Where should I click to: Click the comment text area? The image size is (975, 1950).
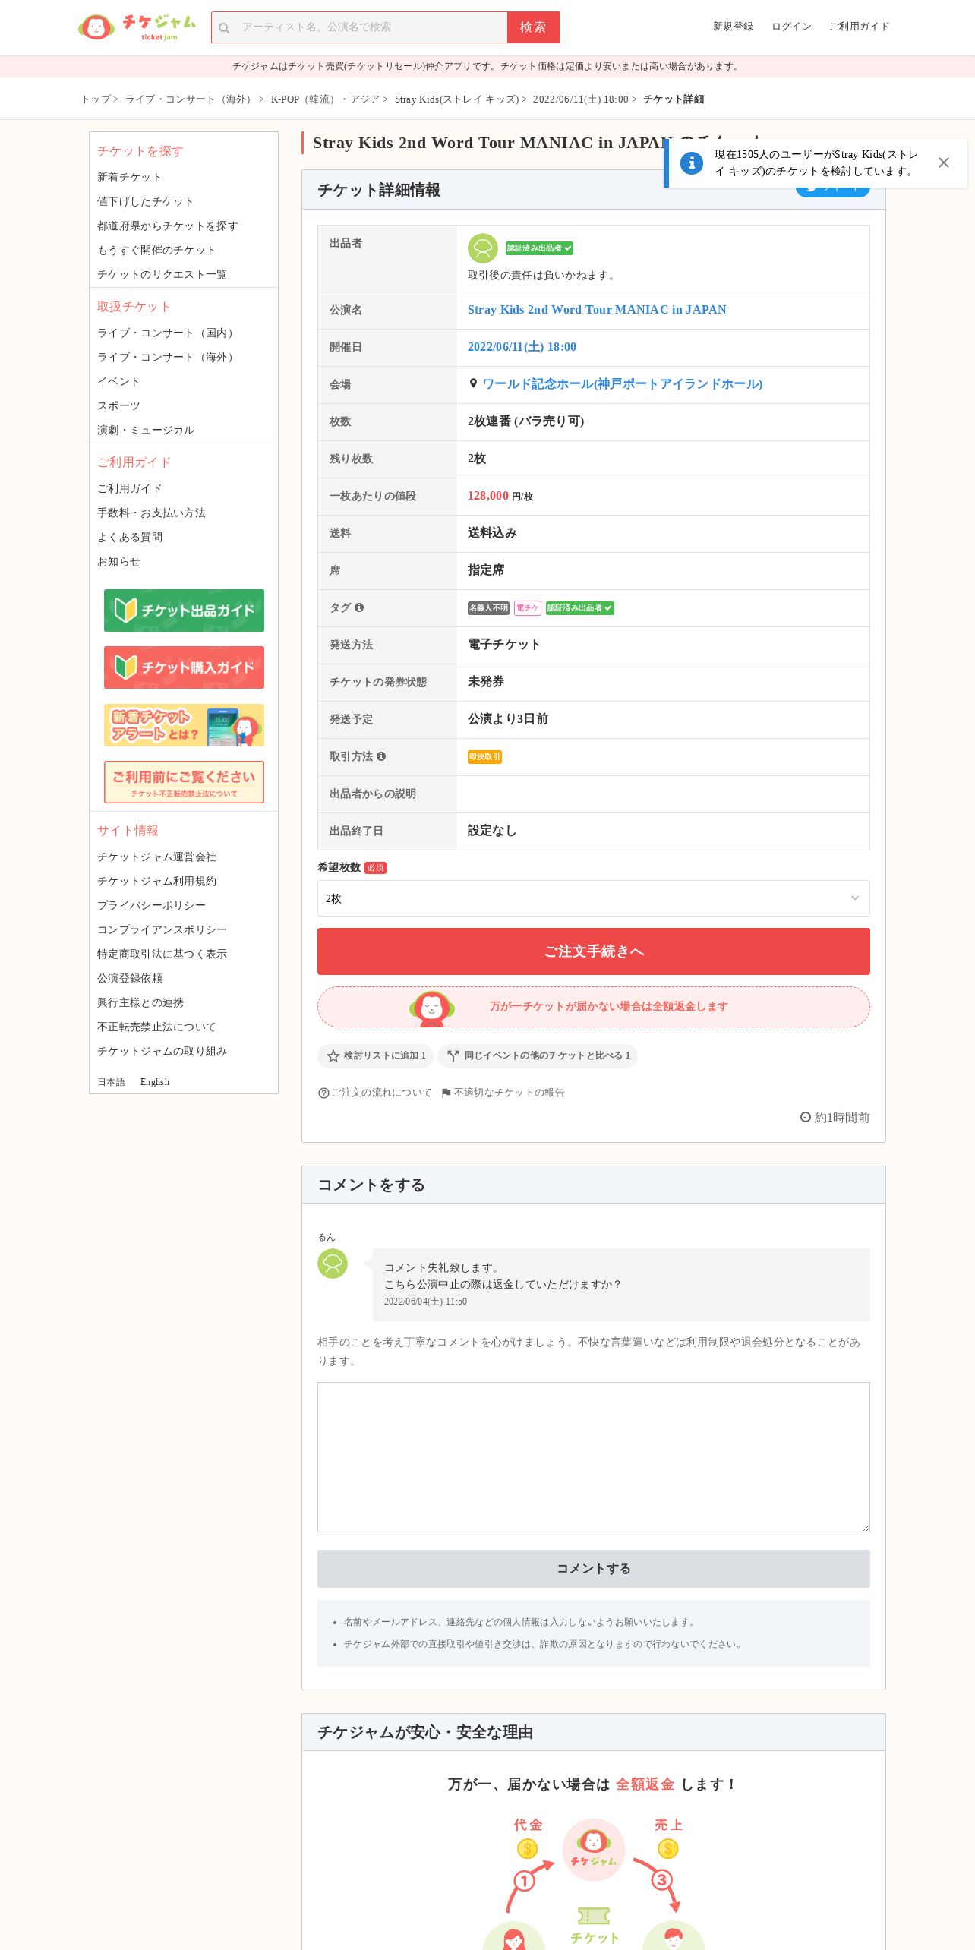[593, 1457]
